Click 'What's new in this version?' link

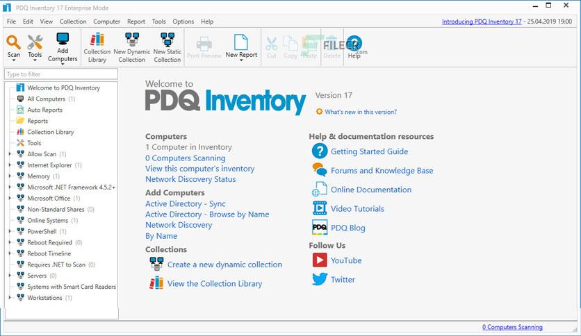(x=361, y=112)
